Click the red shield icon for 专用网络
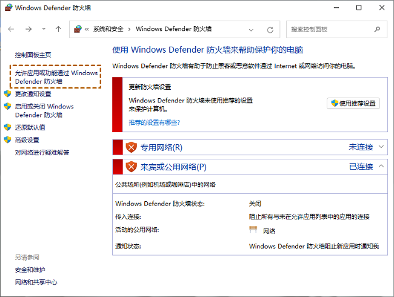394x297 pixels. [132, 147]
